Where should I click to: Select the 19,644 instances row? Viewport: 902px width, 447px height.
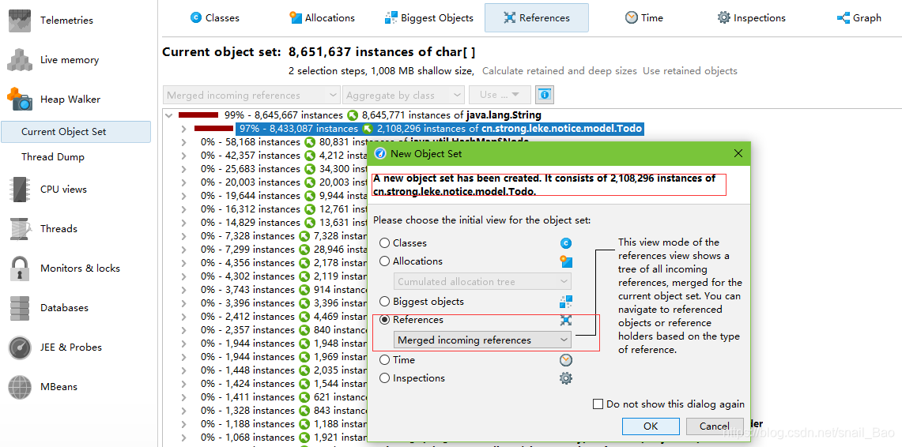tap(284, 195)
